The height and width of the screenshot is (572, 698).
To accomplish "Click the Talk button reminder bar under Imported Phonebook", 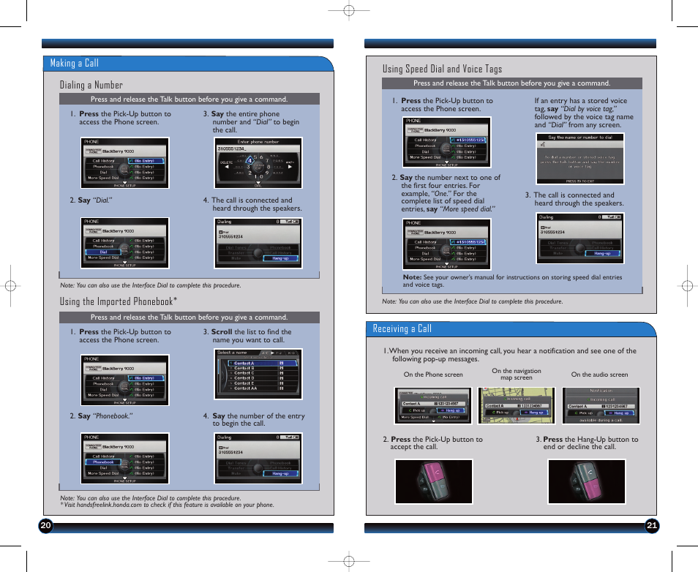I will [189, 317].
